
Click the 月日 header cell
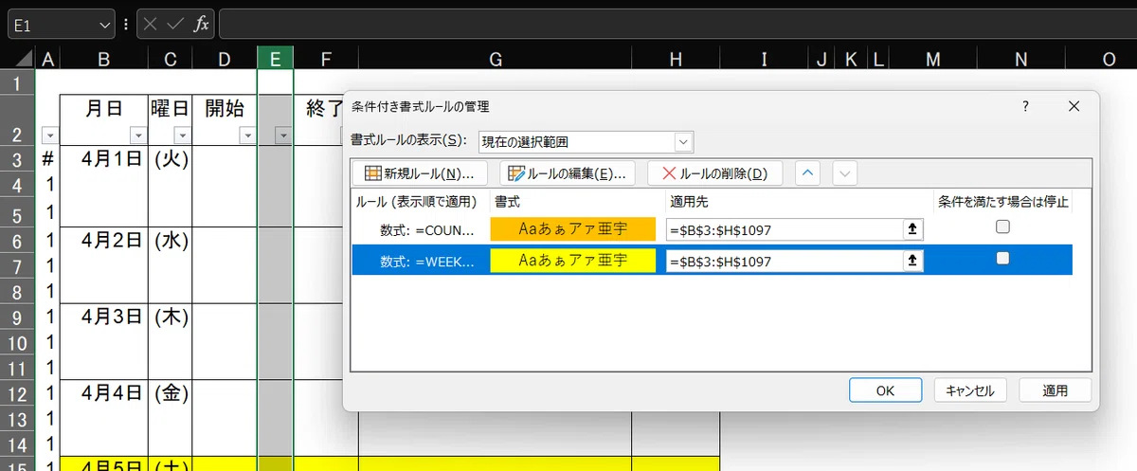(103, 118)
